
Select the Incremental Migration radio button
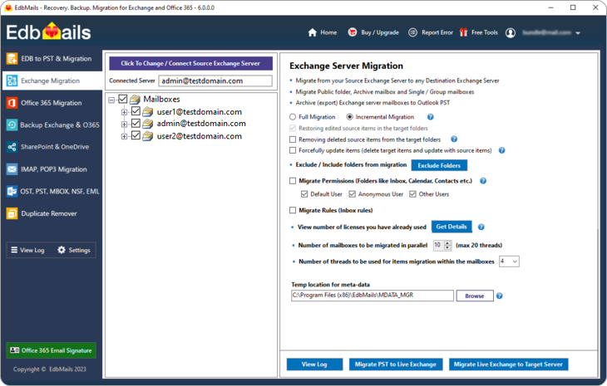349,117
